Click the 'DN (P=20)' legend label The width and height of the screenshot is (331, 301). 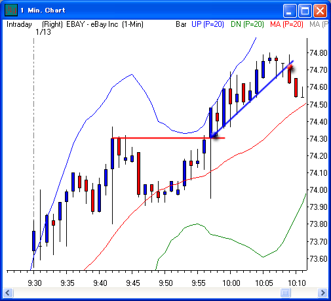click(247, 24)
